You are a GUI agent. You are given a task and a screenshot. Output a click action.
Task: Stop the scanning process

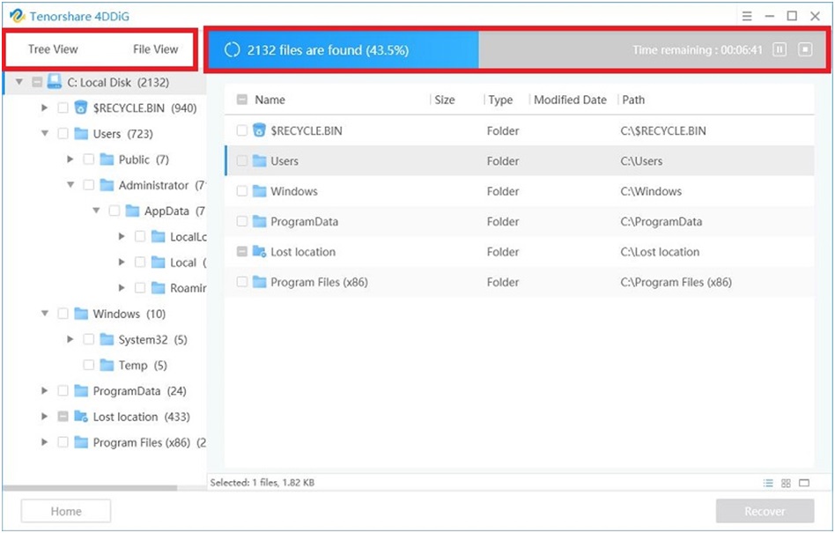click(804, 49)
